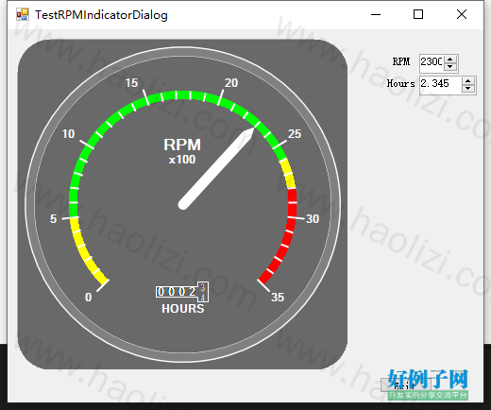Click the 'x100' text on the gauge
The width and height of the screenshot is (491, 410).
point(182,160)
